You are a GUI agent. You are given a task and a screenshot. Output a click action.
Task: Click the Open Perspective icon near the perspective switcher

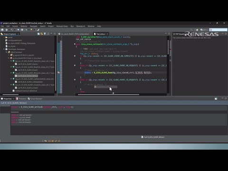(x=197, y=30)
